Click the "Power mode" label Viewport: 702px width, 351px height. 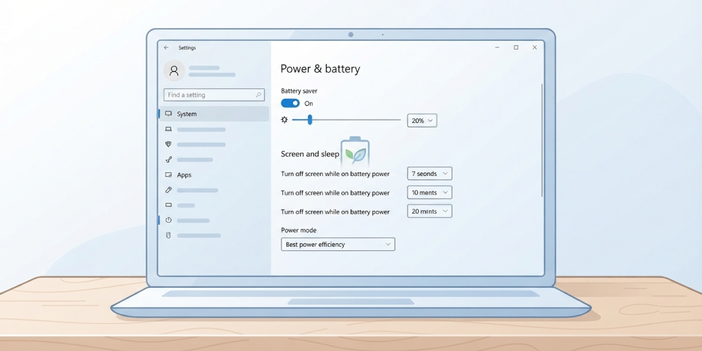click(298, 230)
